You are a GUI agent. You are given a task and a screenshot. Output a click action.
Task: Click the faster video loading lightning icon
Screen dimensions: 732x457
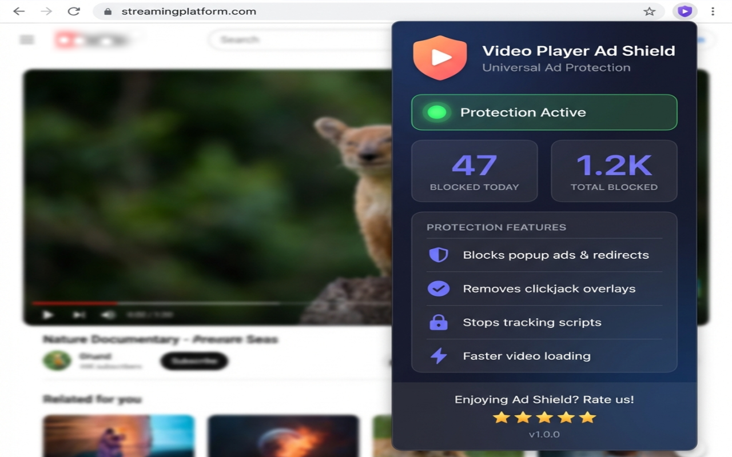coord(438,356)
